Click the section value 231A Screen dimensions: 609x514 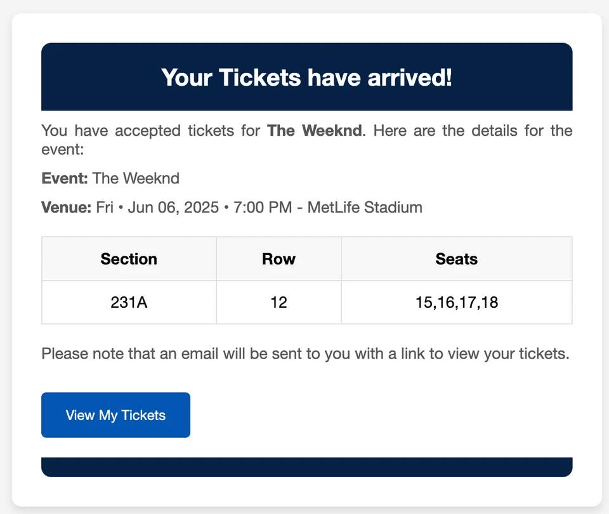tap(129, 302)
